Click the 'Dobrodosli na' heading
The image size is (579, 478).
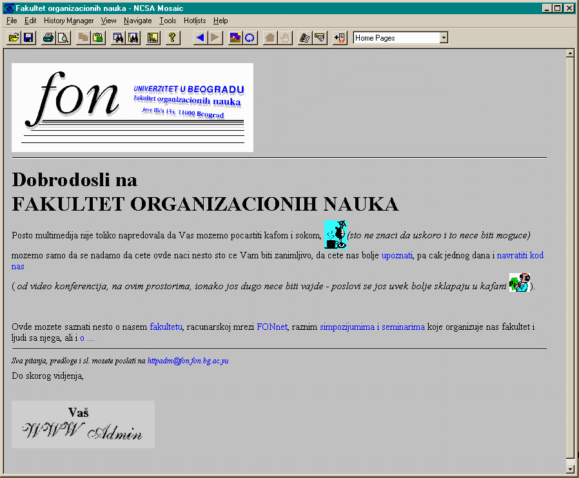(x=74, y=180)
